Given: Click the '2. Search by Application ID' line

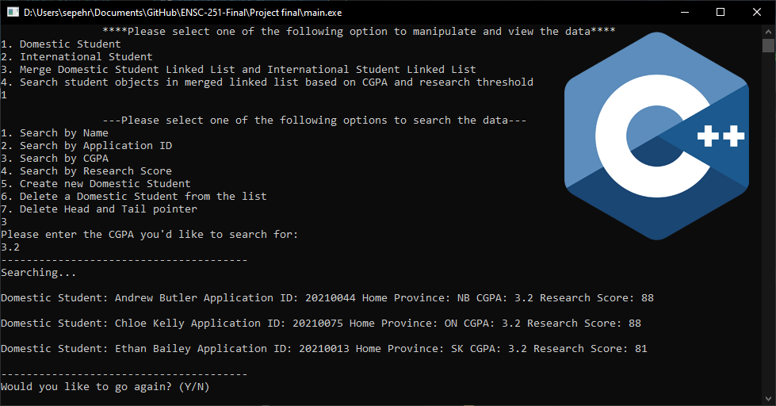Looking at the screenshot, I should [86, 146].
